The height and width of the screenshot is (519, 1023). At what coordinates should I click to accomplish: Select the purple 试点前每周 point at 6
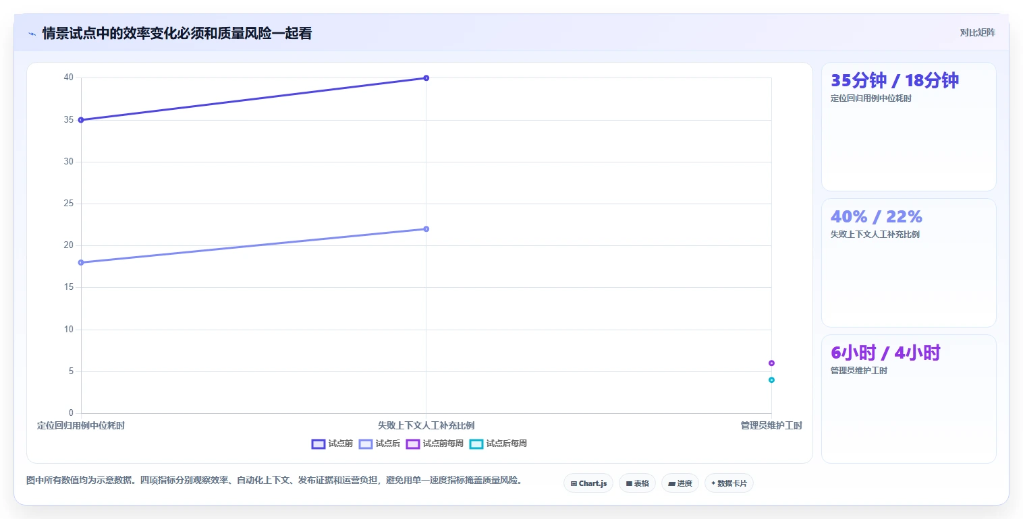[771, 363]
